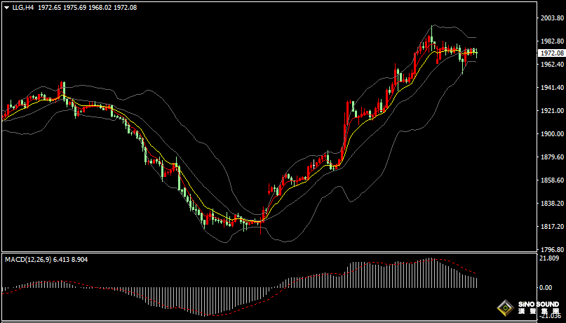Click the 0.00 MACD zero-level label
The width and height of the screenshot is (566, 323).
(x=545, y=288)
